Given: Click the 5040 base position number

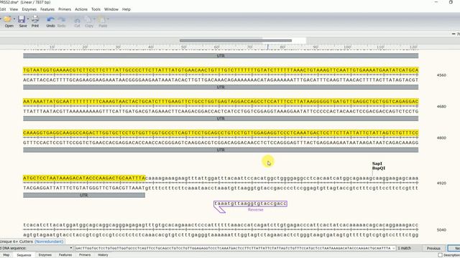Looking at the screenshot, I should (441, 230).
